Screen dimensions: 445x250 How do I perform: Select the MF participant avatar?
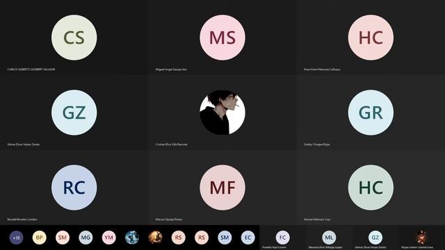[x=222, y=187]
